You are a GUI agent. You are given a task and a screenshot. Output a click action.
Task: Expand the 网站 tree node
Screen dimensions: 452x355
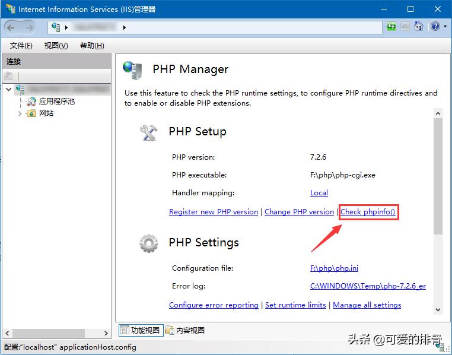point(20,113)
